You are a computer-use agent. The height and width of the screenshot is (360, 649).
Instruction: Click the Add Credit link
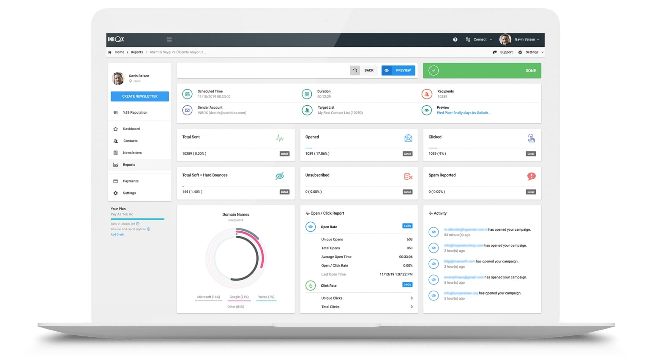click(117, 235)
